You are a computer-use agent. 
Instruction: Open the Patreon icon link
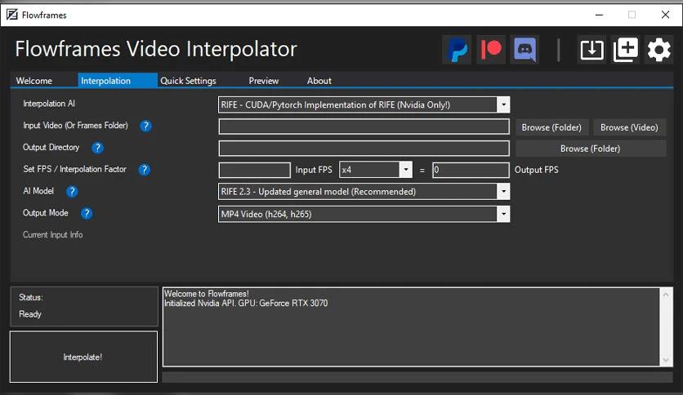pos(491,50)
